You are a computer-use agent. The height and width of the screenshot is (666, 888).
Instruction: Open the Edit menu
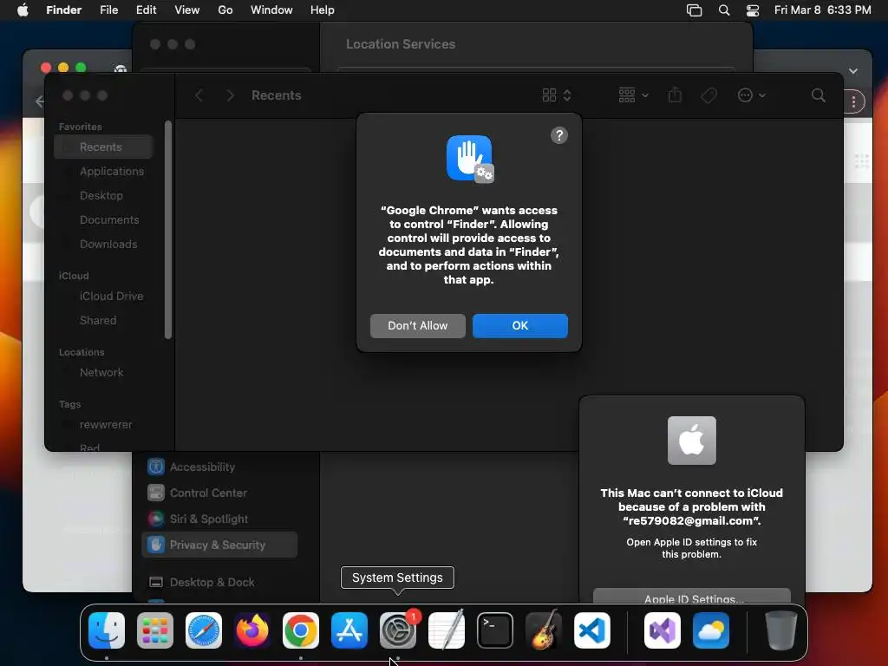(x=146, y=10)
